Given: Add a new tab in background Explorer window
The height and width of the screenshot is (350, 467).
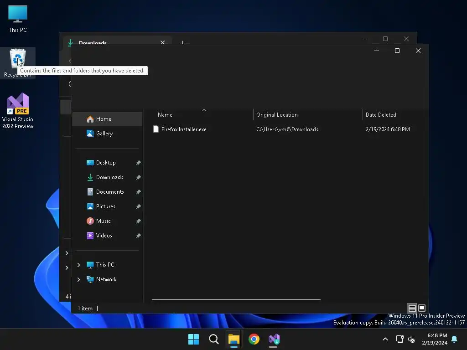Looking at the screenshot, I should (182, 42).
